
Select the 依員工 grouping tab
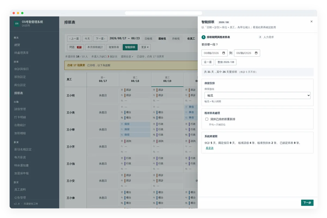191,39
